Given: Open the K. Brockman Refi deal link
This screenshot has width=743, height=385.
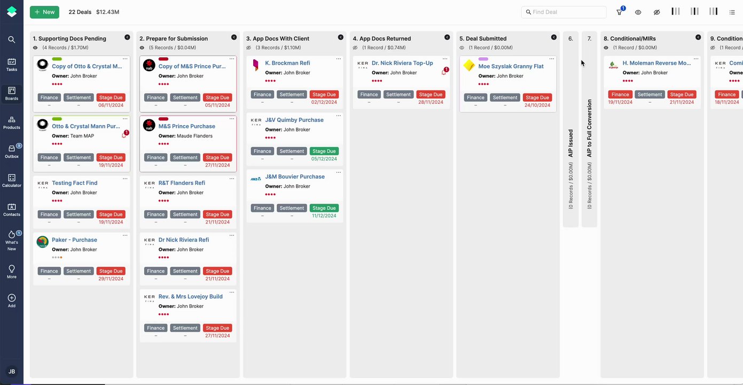Looking at the screenshot, I should coord(287,63).
